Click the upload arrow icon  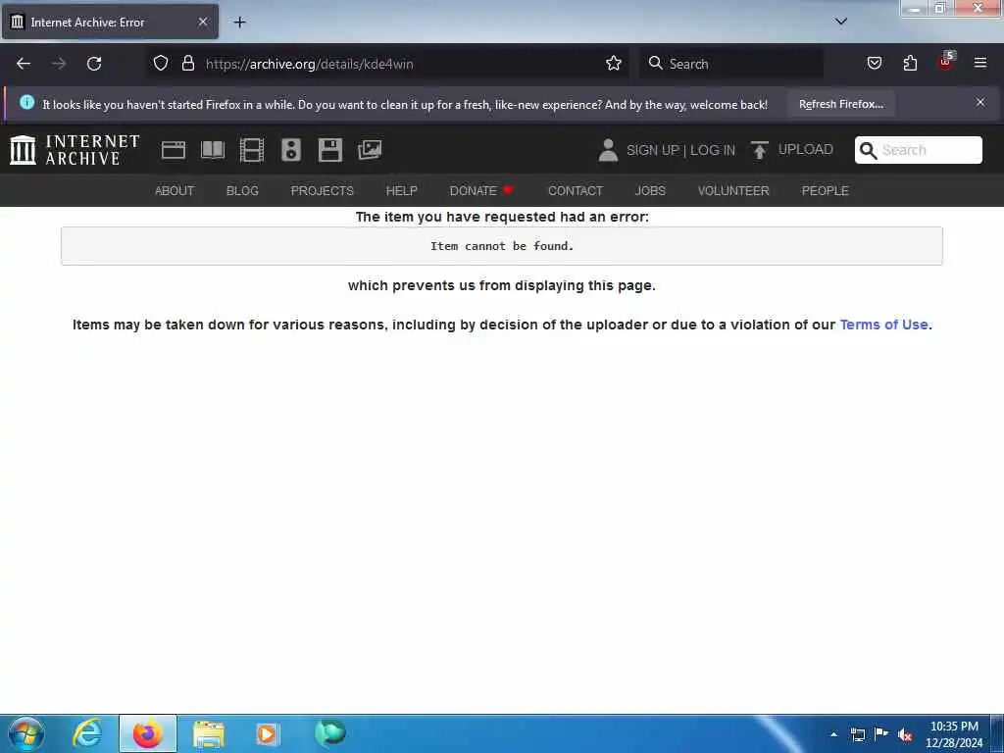(x=760, y=150)
